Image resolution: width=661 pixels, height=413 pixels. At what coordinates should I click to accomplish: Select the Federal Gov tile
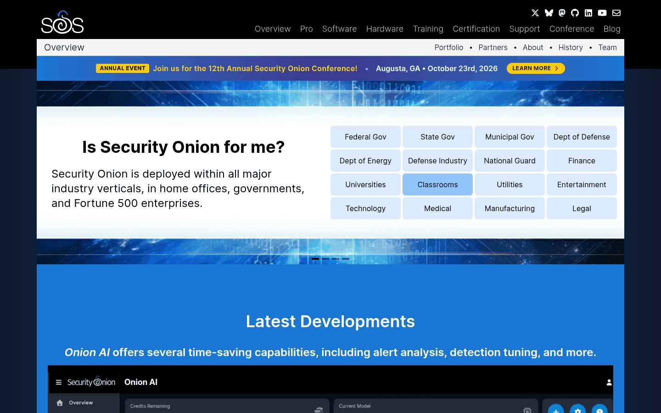[365, 137]
